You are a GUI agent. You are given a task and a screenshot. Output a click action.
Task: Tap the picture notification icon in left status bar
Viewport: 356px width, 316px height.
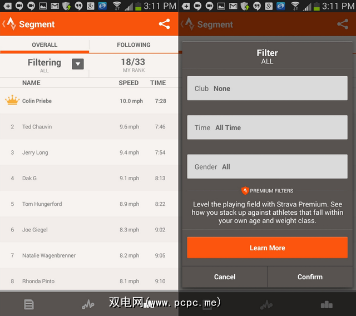(x=43, y=6)
